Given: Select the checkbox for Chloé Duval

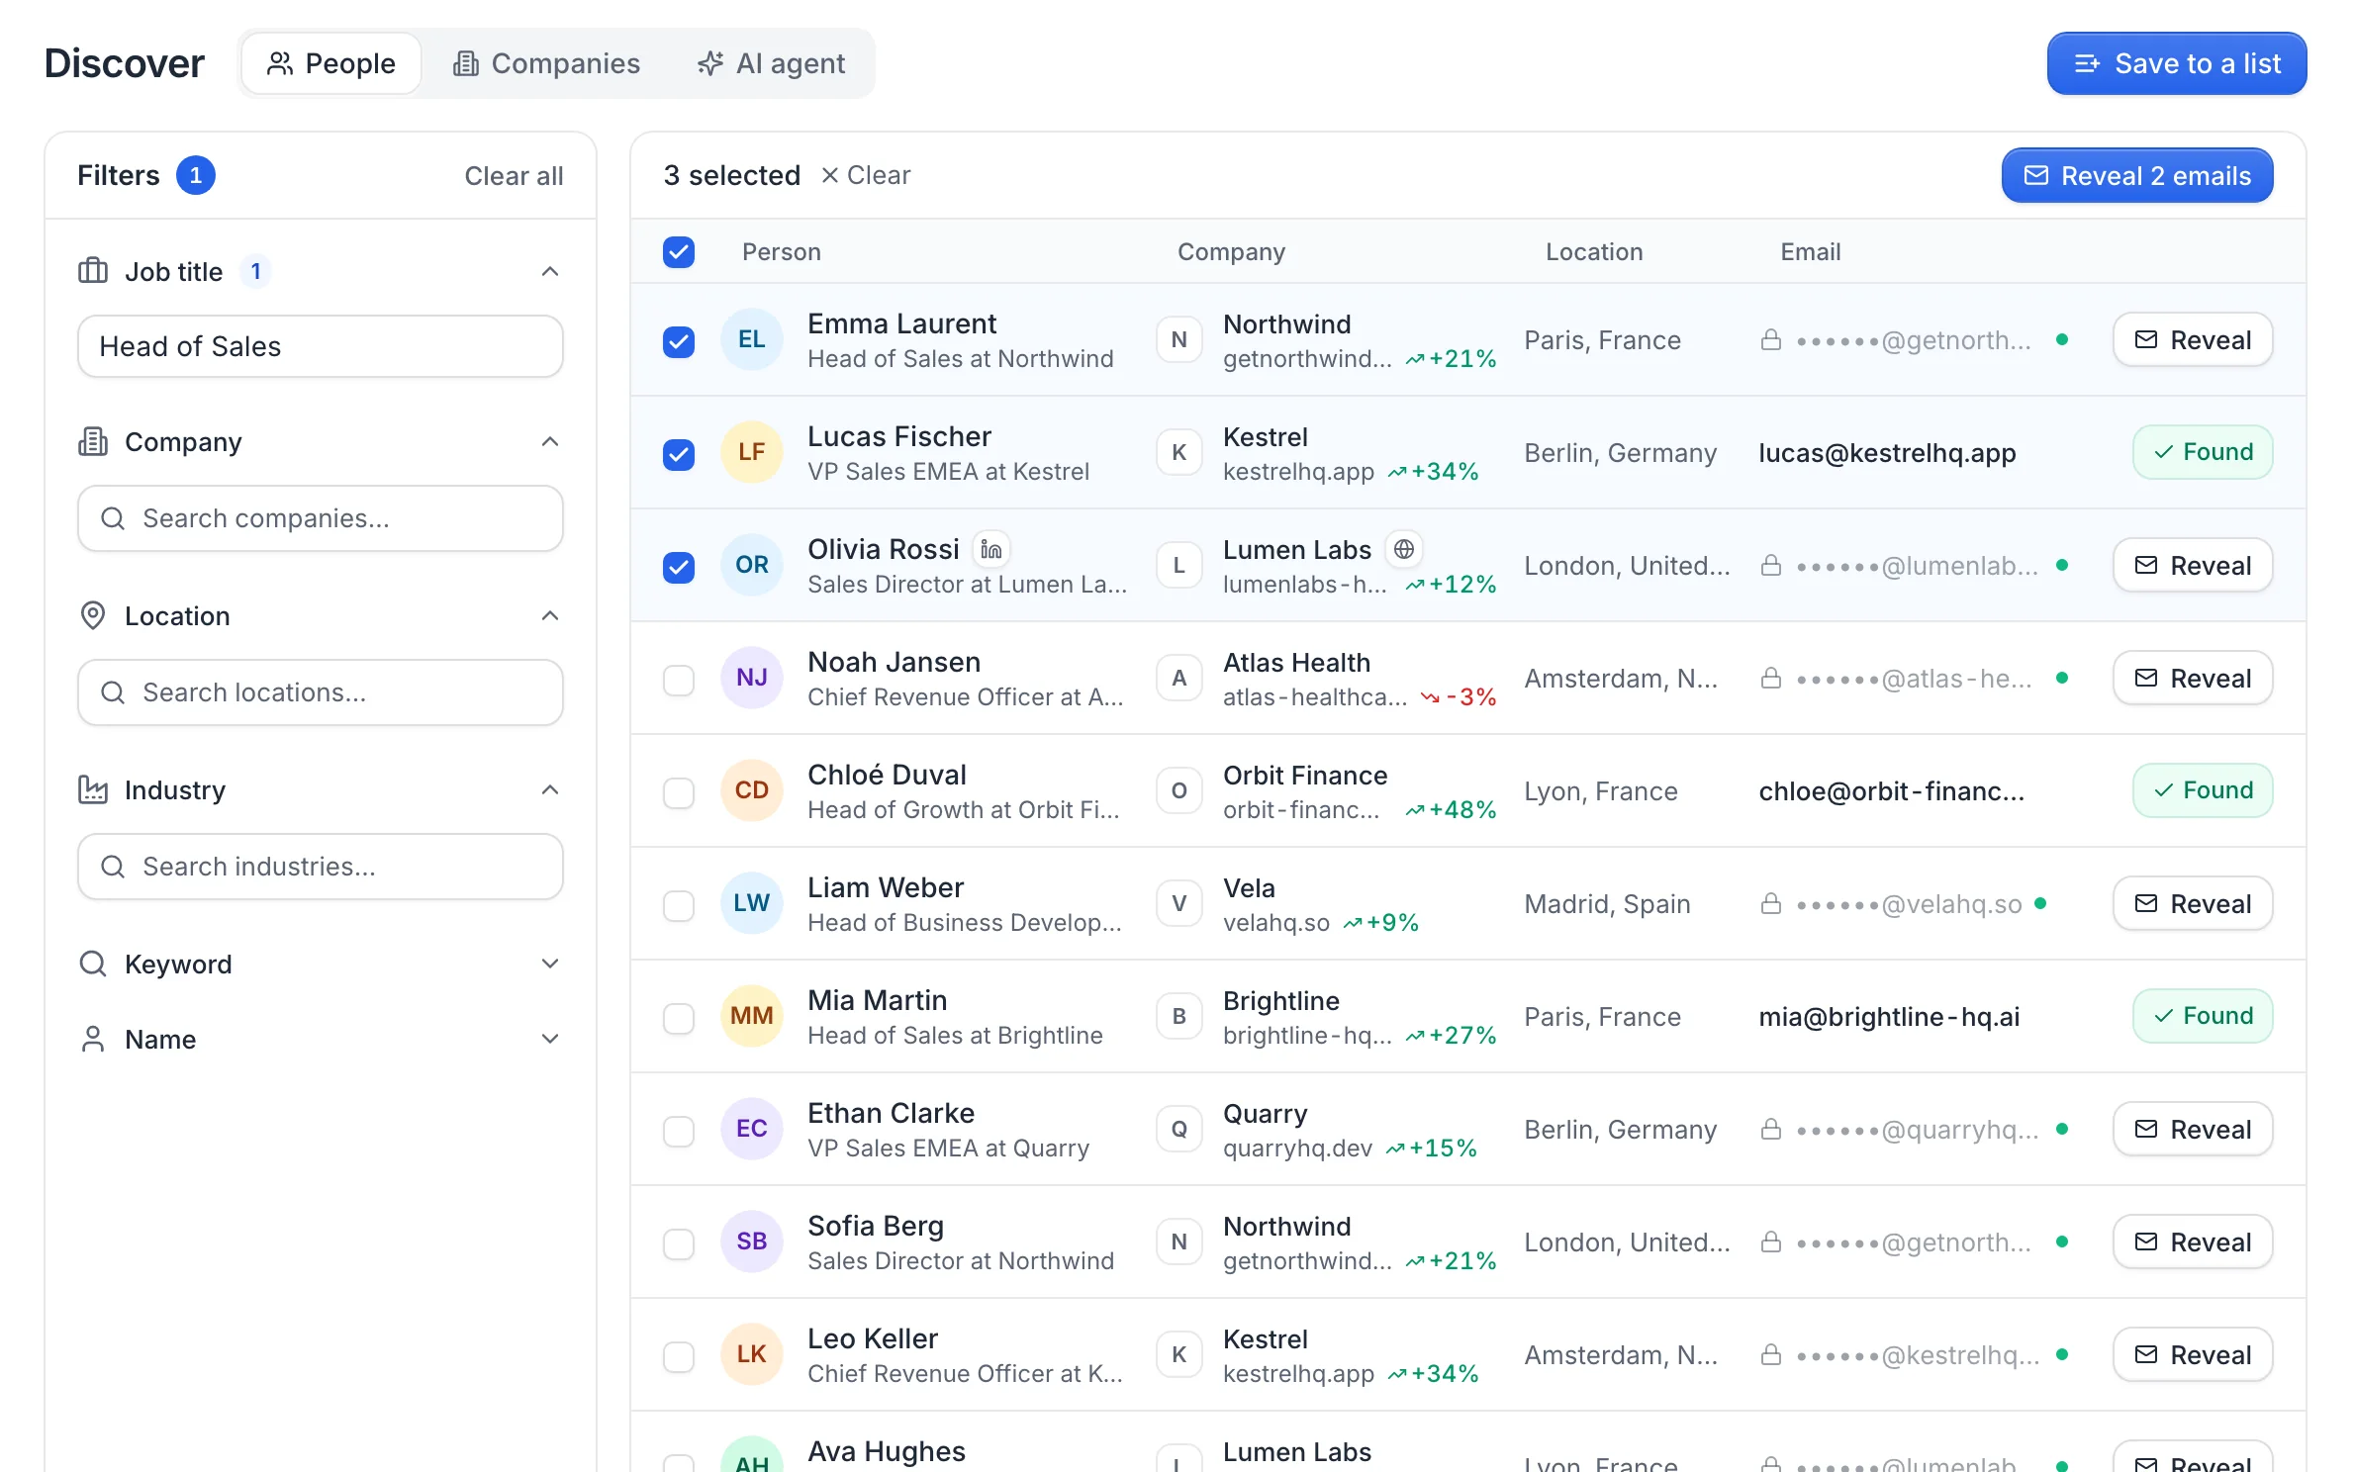Looking at the screenshot, I should click(679, 792).
